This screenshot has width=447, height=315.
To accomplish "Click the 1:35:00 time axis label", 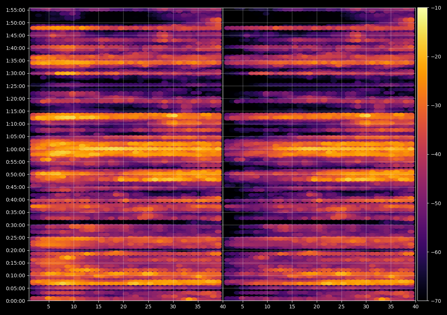I will 16,61.
